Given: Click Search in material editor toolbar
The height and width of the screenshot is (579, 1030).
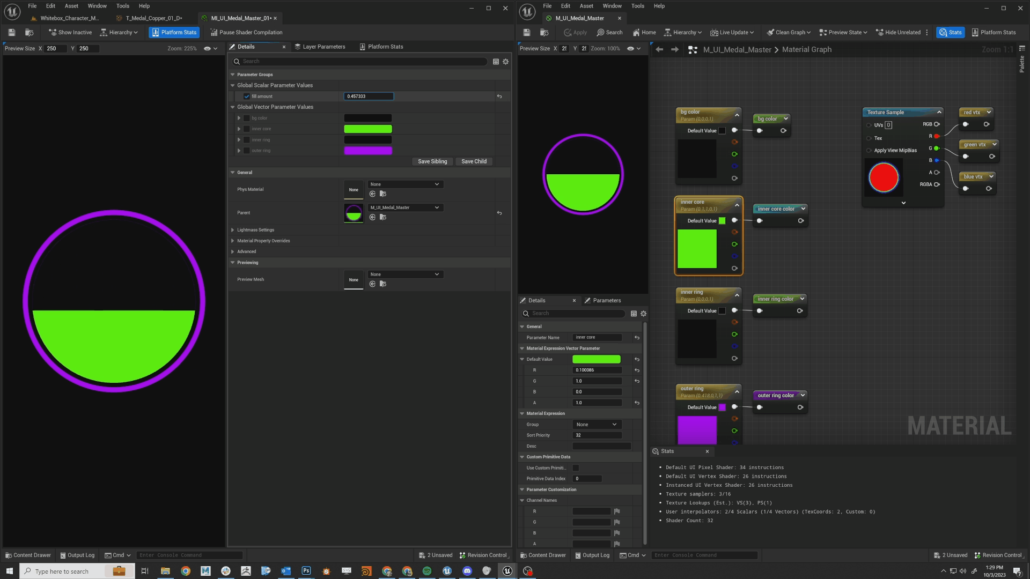Looking at the screenshot, I should click(610, 32).
